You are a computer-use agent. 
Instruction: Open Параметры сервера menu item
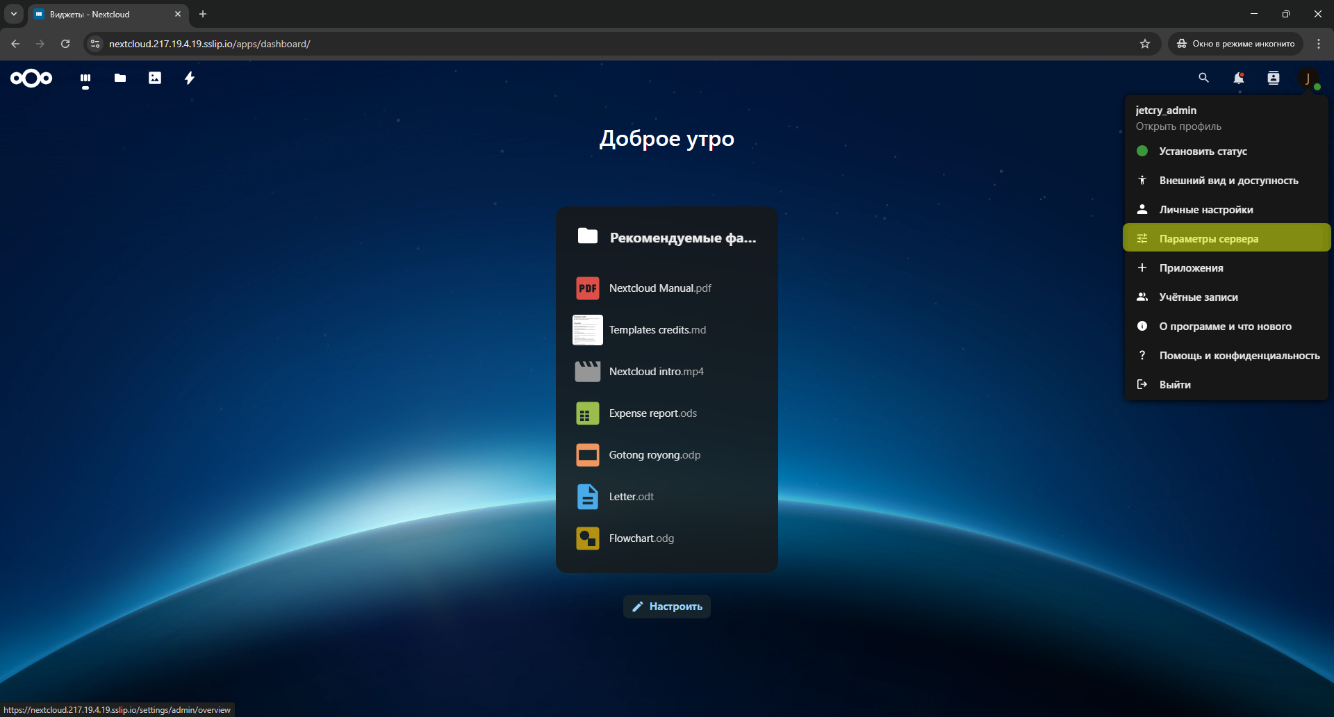(1226, 238)
